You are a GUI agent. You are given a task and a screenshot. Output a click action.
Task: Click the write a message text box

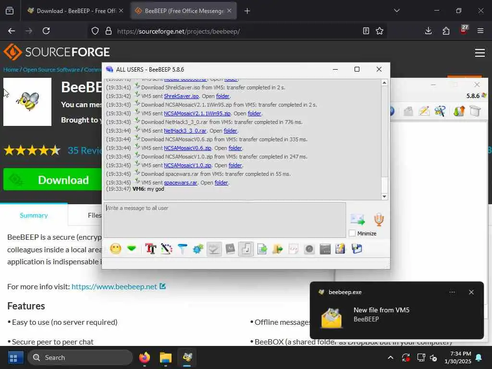(225, 220)
